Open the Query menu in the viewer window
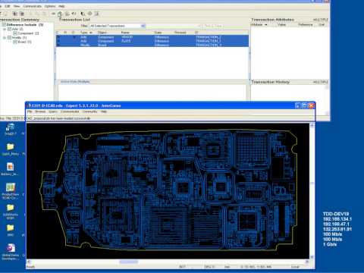The width and height of the screenshot is (364, 273). click(53, 111)
